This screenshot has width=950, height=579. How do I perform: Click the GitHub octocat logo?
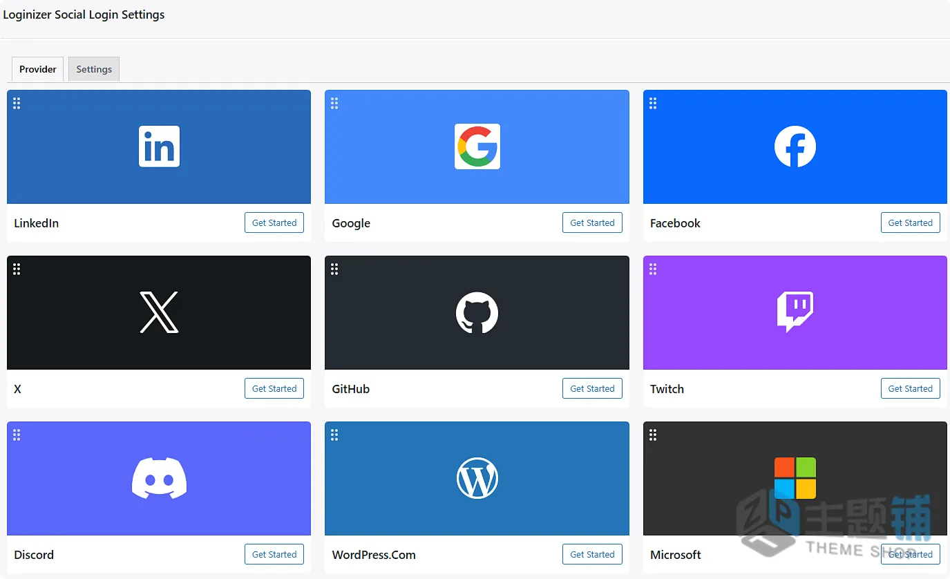[477, 312]
